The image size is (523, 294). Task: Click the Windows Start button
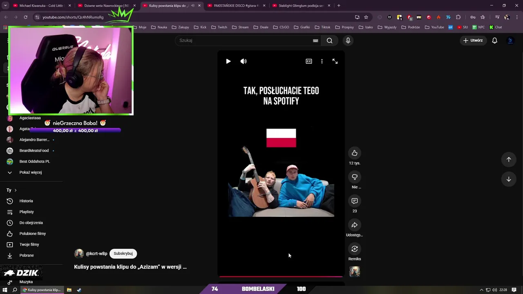[4, 290]
